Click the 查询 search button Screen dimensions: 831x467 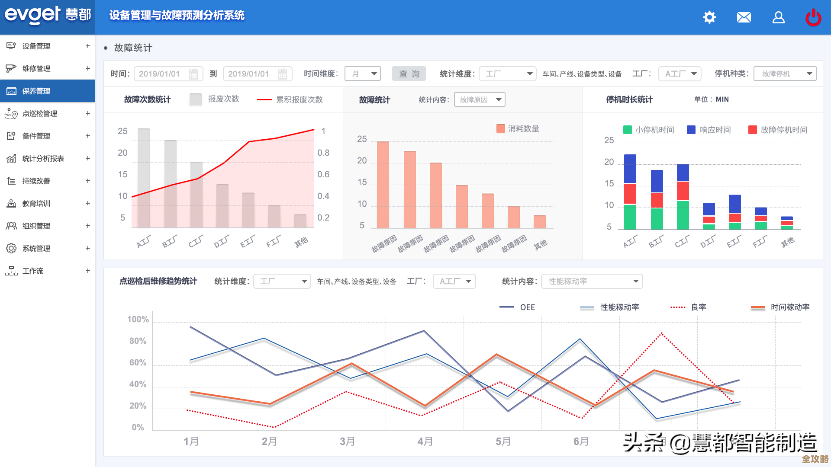[409, 73]
